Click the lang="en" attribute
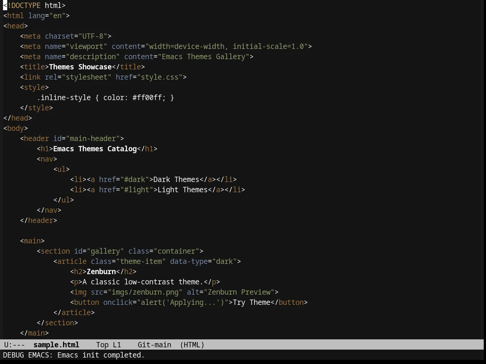This screenshot has height=364, width=486. coord(47,16)
